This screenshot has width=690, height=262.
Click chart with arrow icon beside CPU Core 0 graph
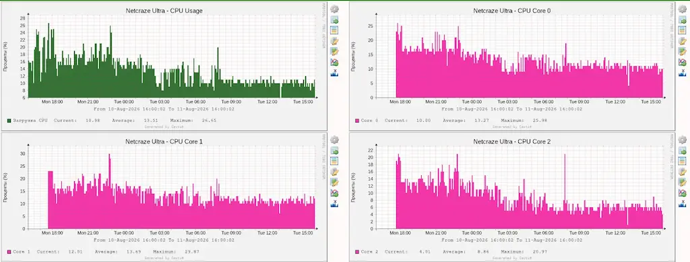coord(683,62)
